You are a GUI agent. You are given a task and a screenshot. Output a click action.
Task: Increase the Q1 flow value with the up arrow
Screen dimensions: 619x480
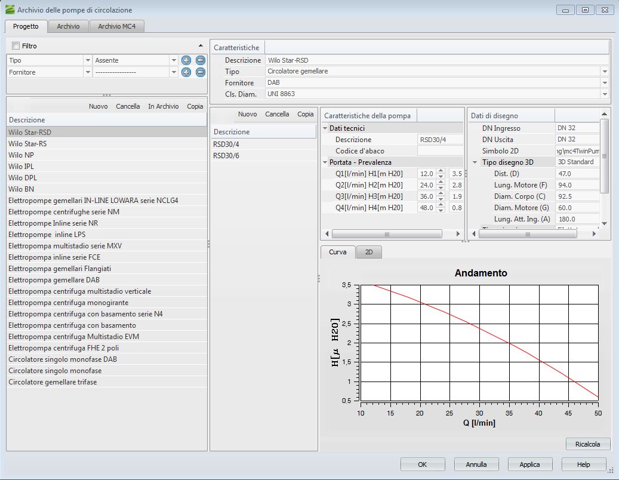441,171
